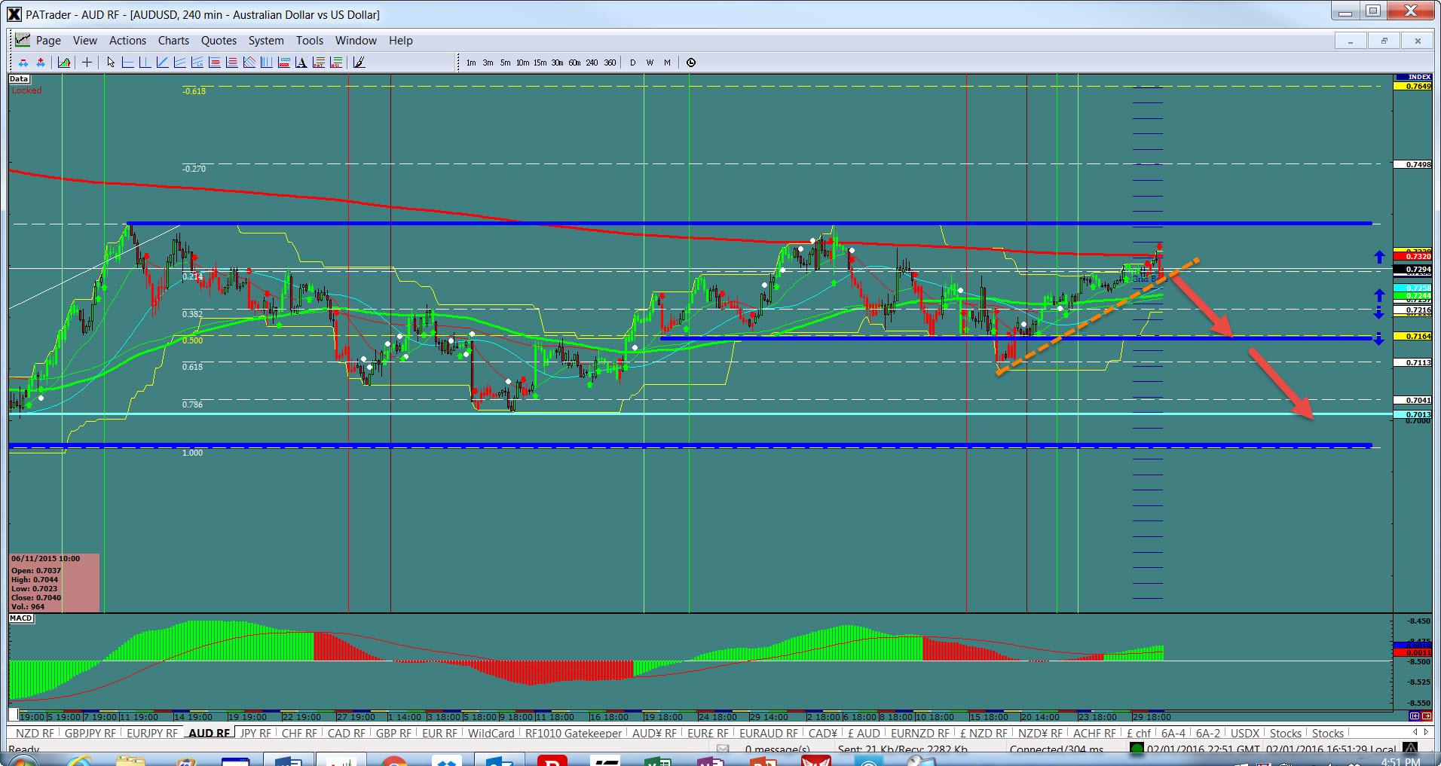This screenshot has width=1441, height=766.
Task: Select the arrow pointer tool
Action: 111,63
